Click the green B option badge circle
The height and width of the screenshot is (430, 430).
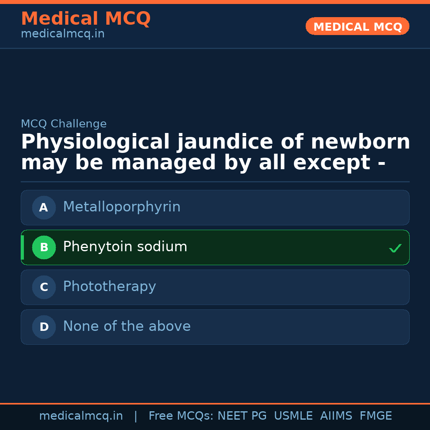(44, 247)
